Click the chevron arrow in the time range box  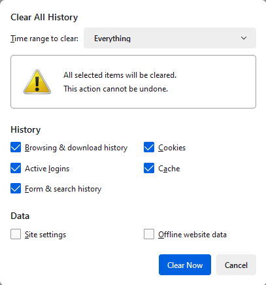[244, 38]
